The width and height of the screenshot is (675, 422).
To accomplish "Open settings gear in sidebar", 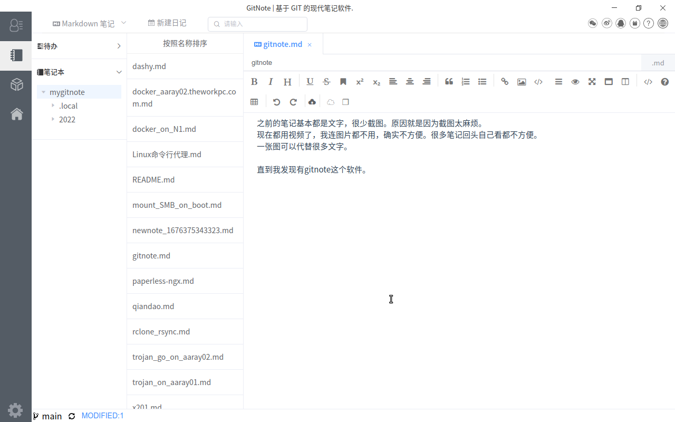I will (x=15, y=410).
